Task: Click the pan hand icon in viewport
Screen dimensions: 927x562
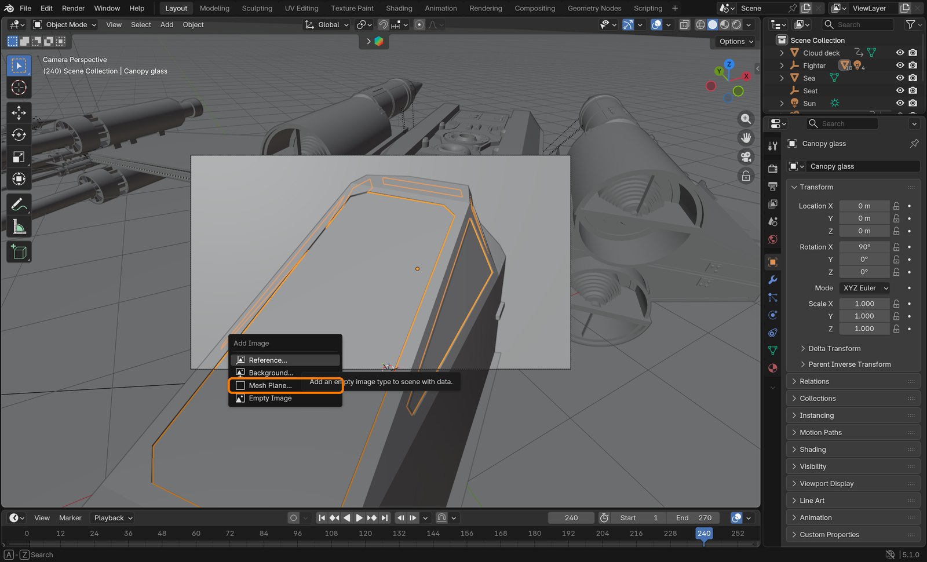Action: [746, 137]
